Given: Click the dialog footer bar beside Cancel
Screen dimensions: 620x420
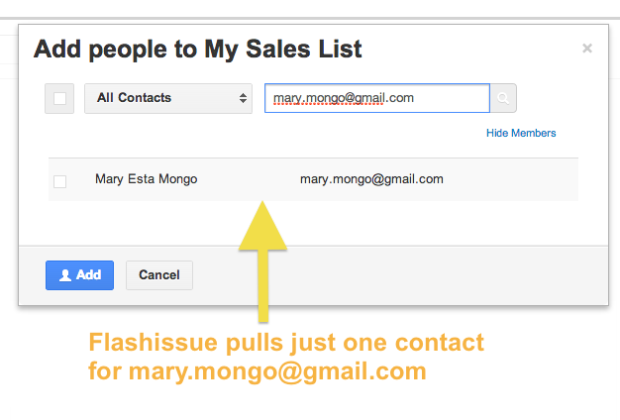Looking at the screenshot, I should 396,275.
